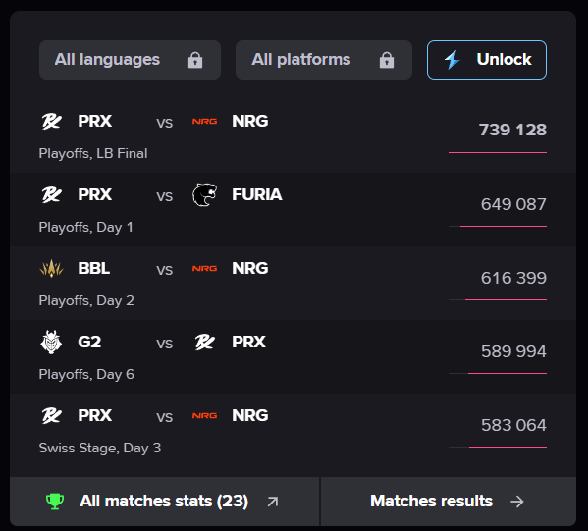
Task: Open the All languages dropdown
Action: pyautogui.click(x=130, y=60)
